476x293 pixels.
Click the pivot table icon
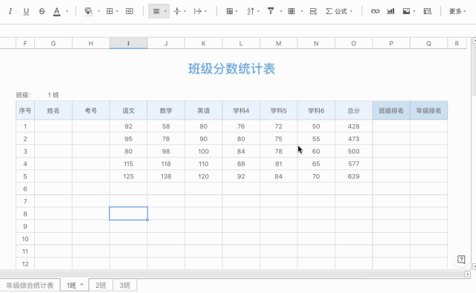tap(428, 11)
